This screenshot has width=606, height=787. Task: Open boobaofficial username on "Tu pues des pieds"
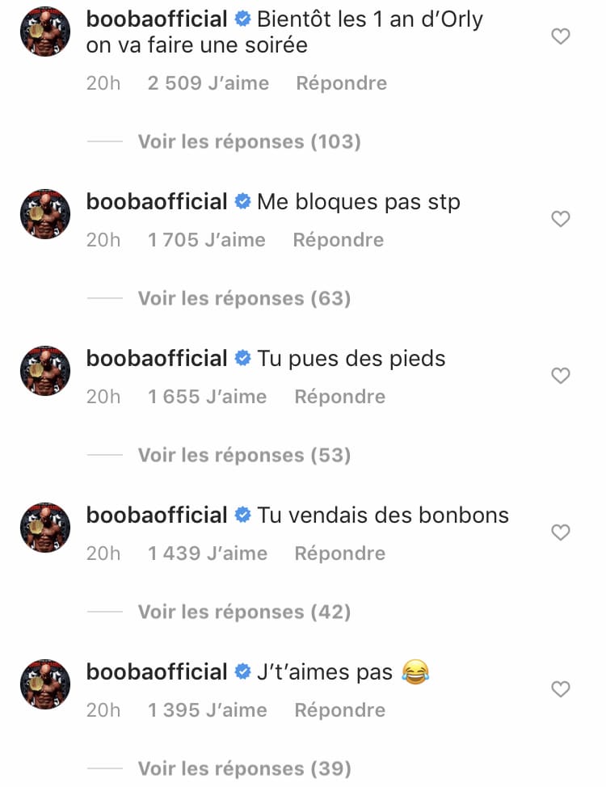pos(157,358)
